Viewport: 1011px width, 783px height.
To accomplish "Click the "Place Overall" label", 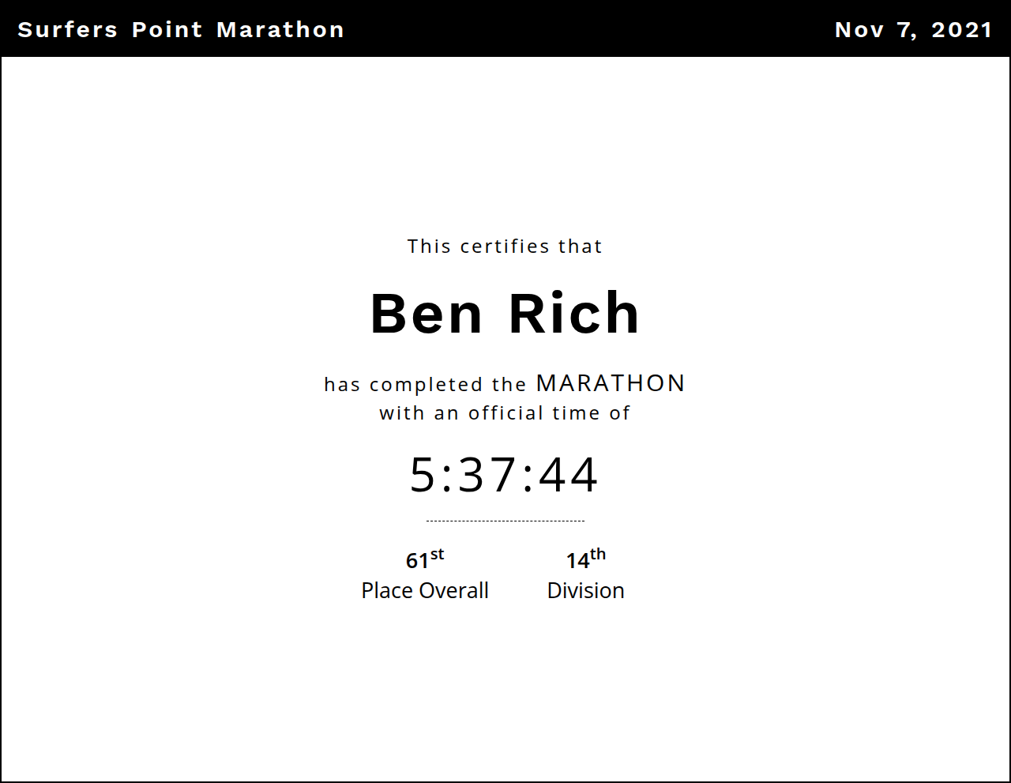I will click(x=425, y=590).
